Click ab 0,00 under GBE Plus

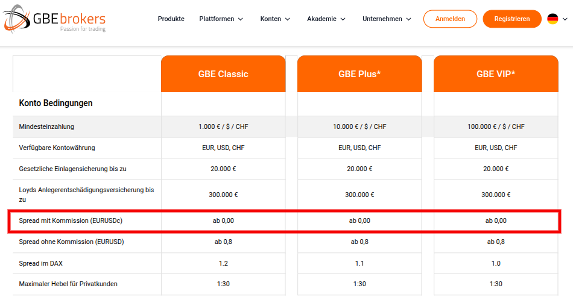(359, 220)
